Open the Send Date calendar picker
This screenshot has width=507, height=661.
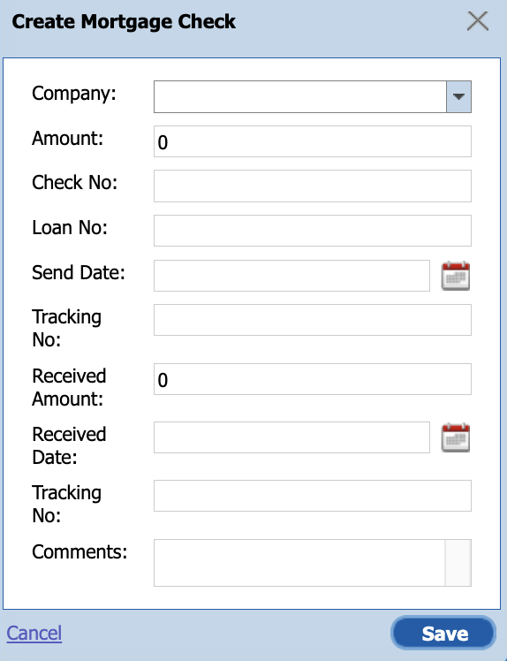click(456, 276)
